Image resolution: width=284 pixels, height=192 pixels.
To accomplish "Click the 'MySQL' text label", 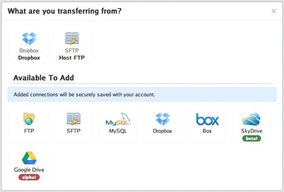I will point(118,131).
